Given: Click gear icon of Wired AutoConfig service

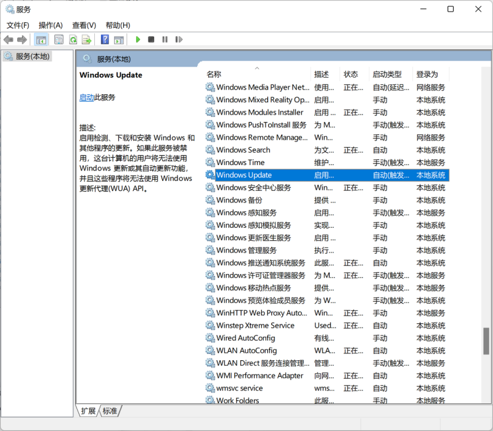Looking at the screenshot, I should click(210, 337).
